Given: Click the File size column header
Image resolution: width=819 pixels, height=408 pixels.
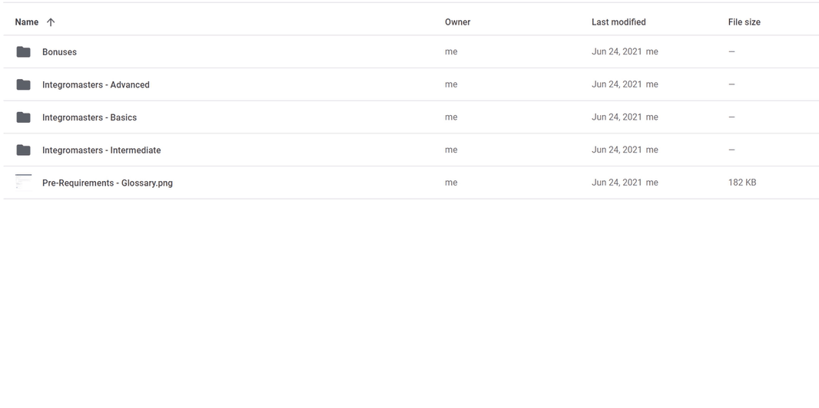Looking at the screenshot, I should click(x=744, y=22).
